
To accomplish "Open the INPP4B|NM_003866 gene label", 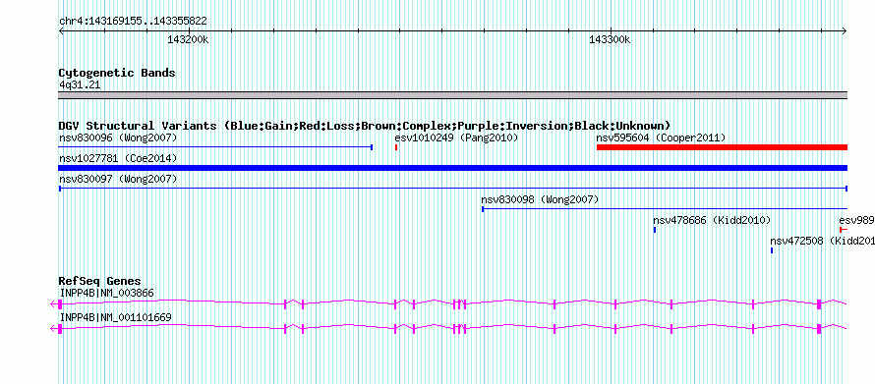I will point(106,293).
